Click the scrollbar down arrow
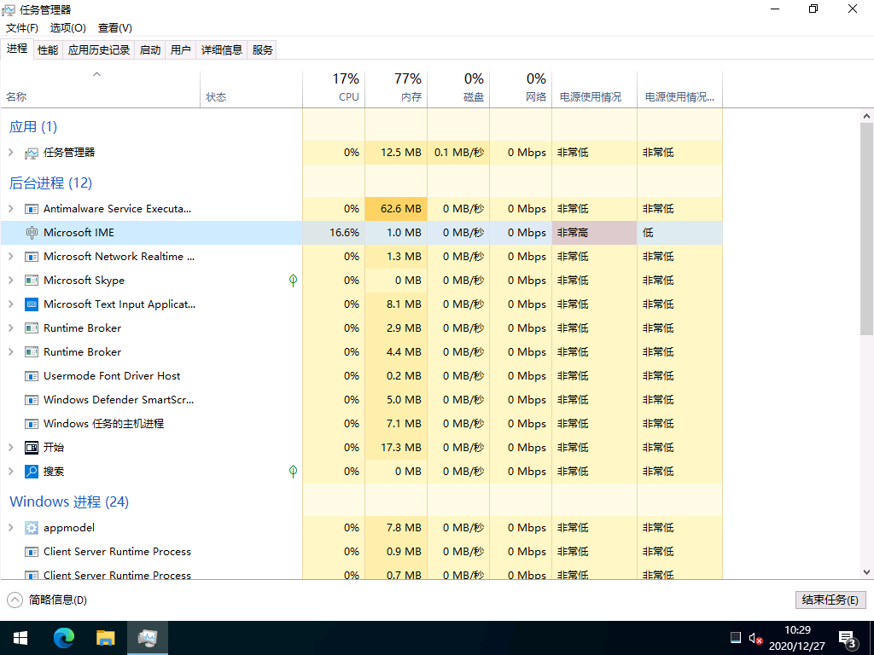Viewport: 874px width, 655px height. (866, 572)
